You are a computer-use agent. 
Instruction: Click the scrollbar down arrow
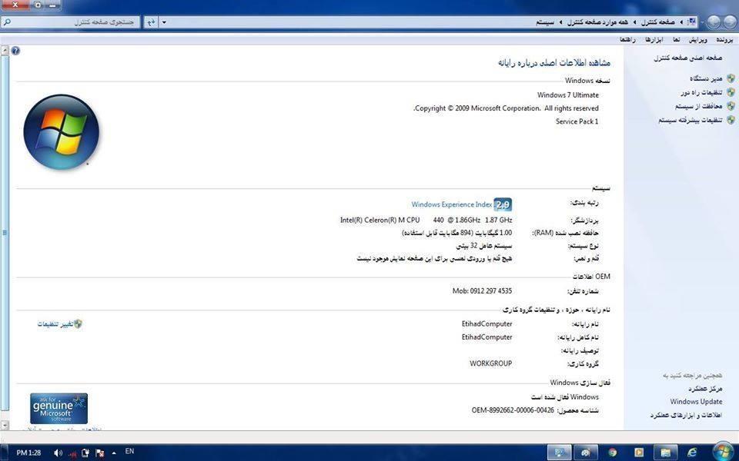click(x=5, y=425)
